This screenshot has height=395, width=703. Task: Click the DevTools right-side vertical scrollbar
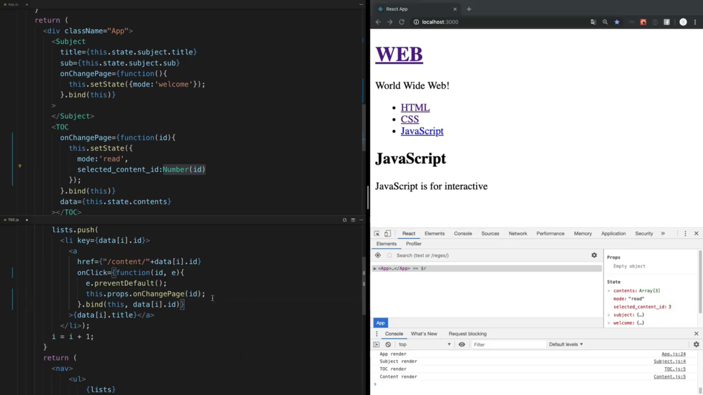point(700,282)
